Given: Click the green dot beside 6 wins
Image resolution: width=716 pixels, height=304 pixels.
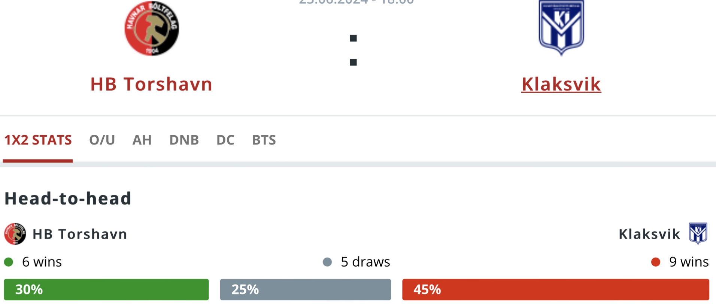Looking at the screenshot, I should 9,262.
